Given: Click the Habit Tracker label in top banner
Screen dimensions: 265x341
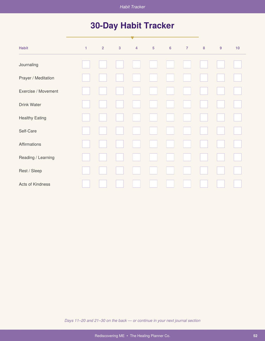Looking at the screenshot, I should [132, 7].
